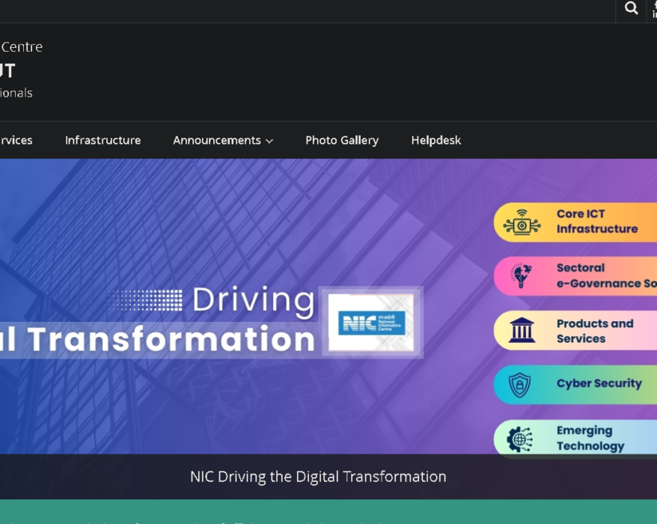Screen dimensions: 657x524
Task: Click the caption 'NIC Driving the Digital Transformation'
Action: tap(318, 477)
